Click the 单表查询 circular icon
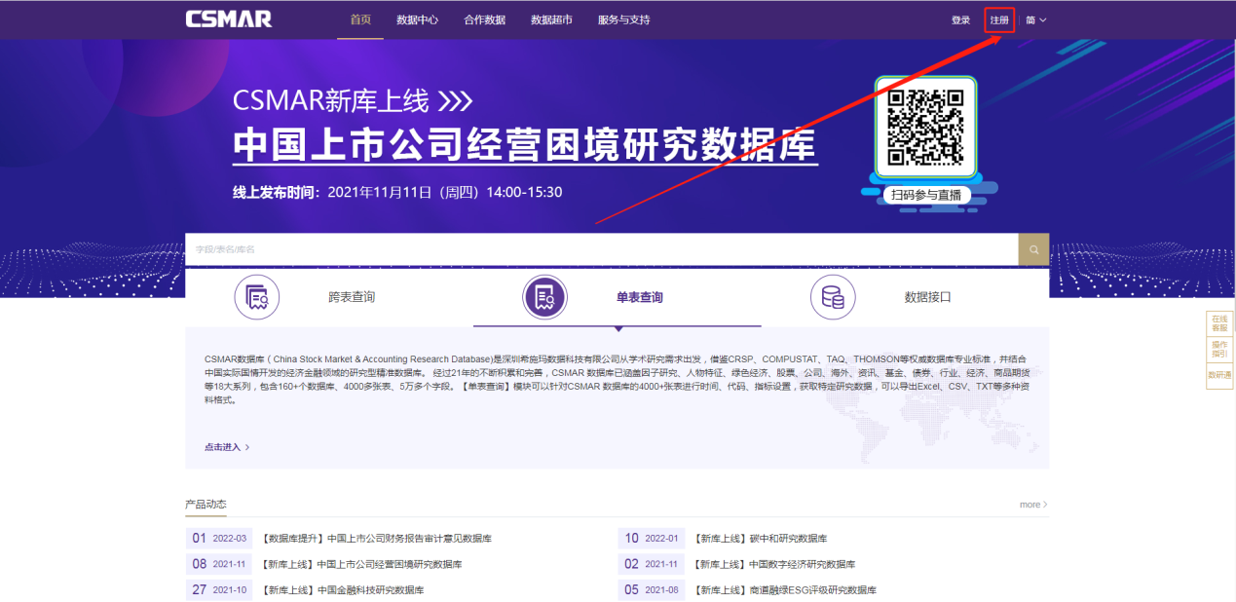The height and width of the screenshot is (602, 1236). [545, 297]
